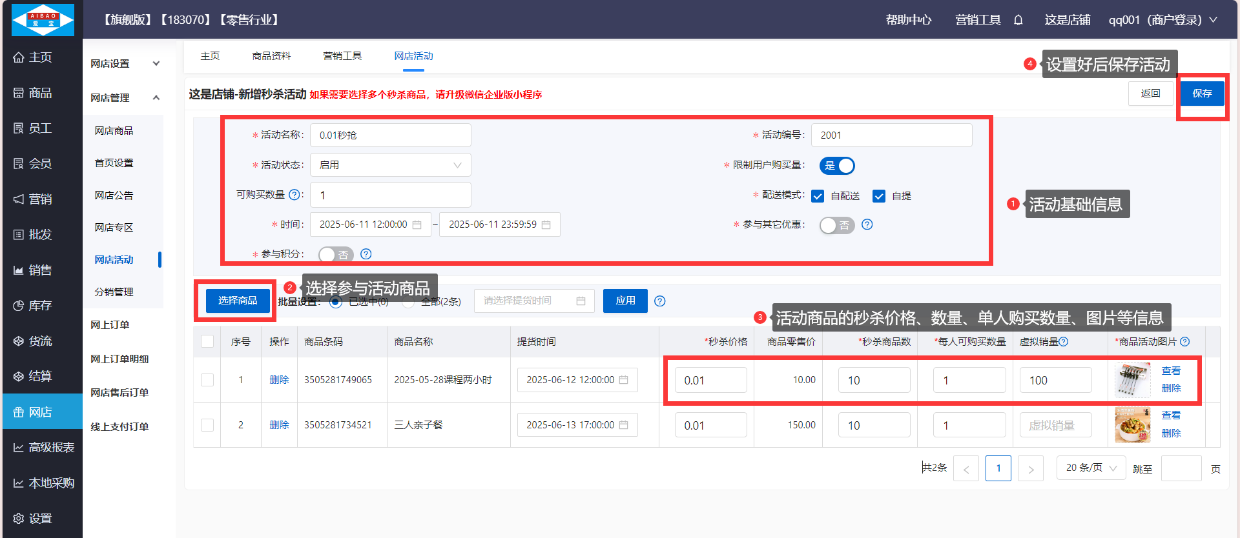
Task: Uncheck the 自配送 delivery checkbox
Action: pyautogui.click(x=818, y=196)
